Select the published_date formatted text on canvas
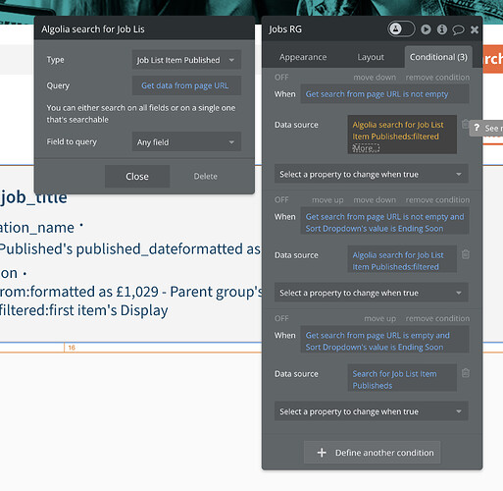Image resolution: width=503 pixels, height=491 pixels. [x=130, y=248]
